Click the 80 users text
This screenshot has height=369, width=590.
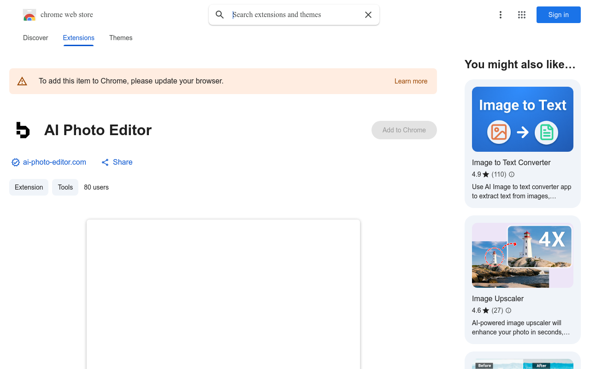[x=96, y=187]
